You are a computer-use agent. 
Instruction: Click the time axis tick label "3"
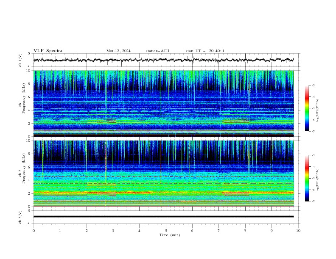[x=113, y=231]
